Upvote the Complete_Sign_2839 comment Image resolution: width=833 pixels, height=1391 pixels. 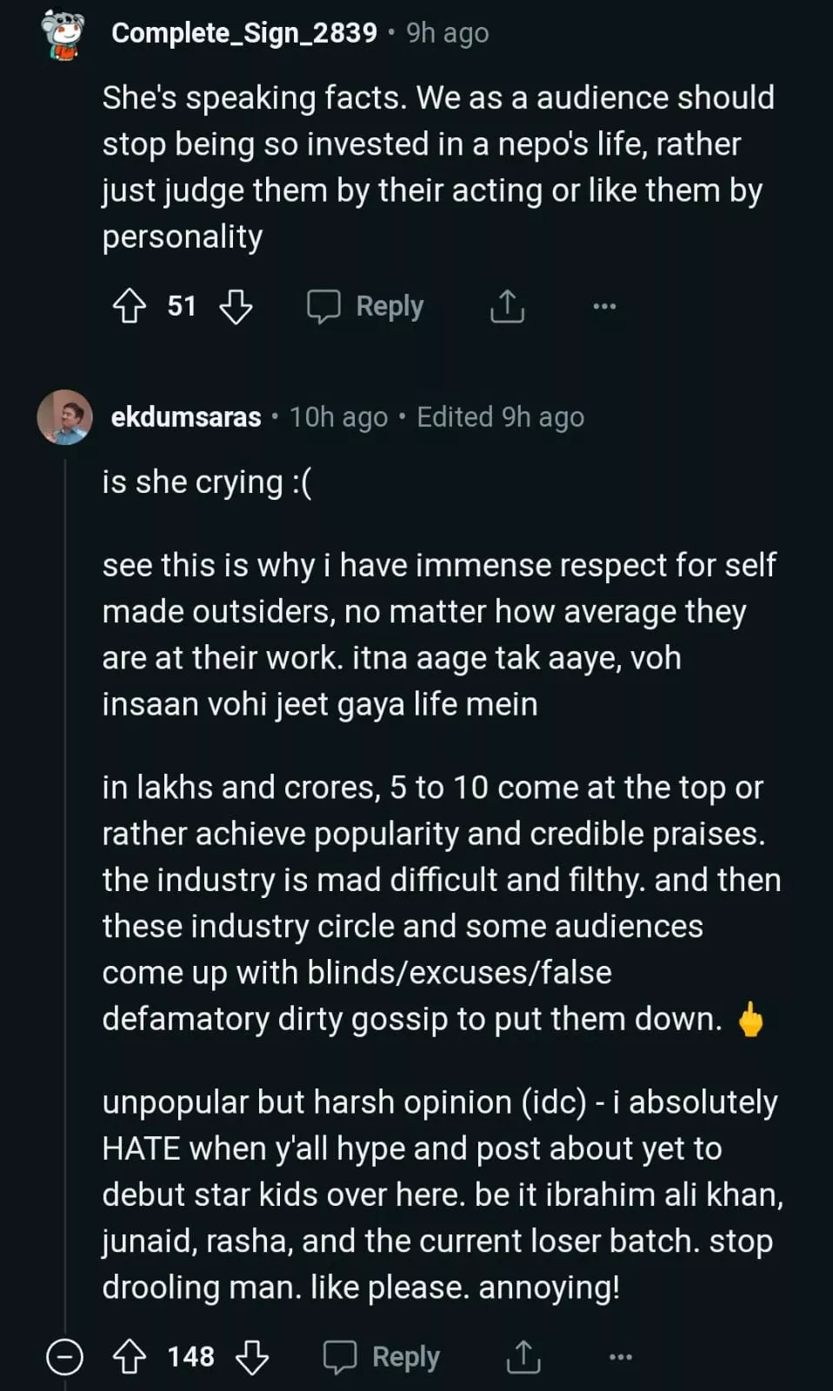(x=130, y=306)
